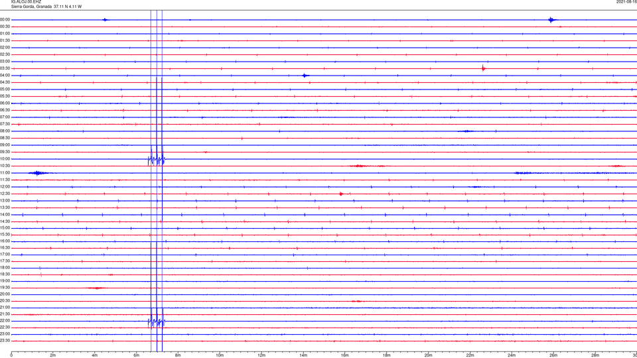The width and height of the screenshot is (637, 358).
Task: Select the 20:00 time label
Action: 5,294
